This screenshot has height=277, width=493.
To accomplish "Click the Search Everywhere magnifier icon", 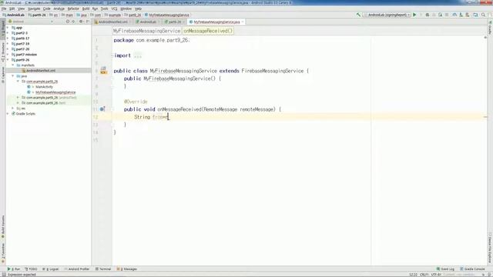I will (483, 15).
